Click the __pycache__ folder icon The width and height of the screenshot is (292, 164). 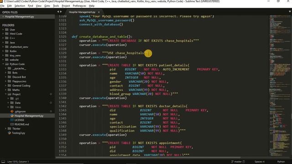9,68
